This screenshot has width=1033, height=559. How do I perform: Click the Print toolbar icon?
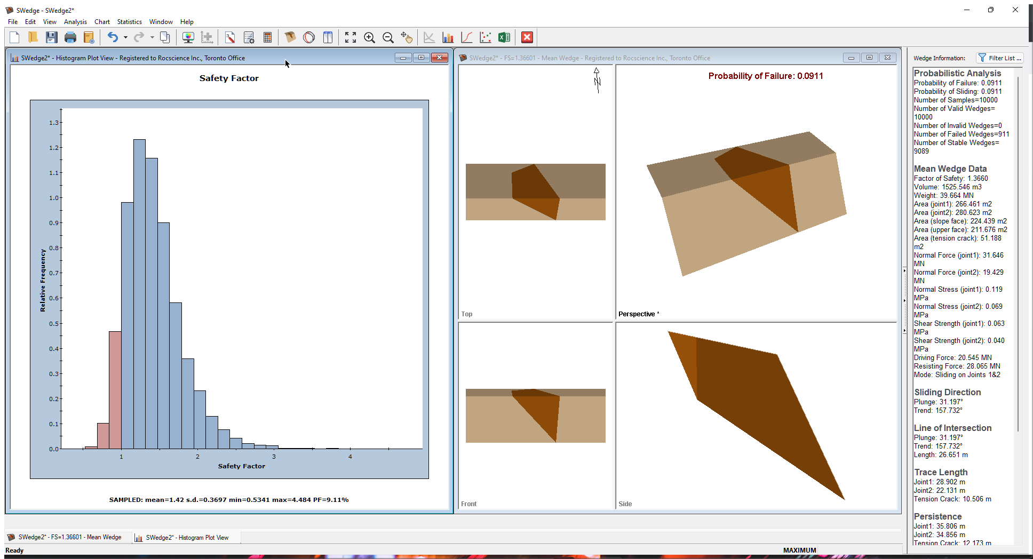pyautogui.click(x=70, y=37)
